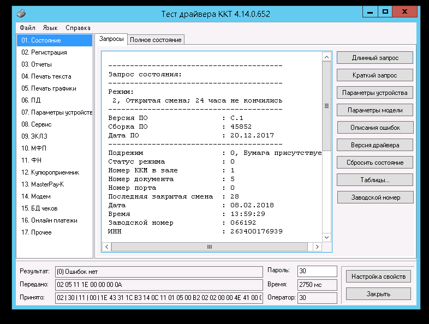Select 06. ПД section
The width and height of the screenshot is (429, 324).
55,100
